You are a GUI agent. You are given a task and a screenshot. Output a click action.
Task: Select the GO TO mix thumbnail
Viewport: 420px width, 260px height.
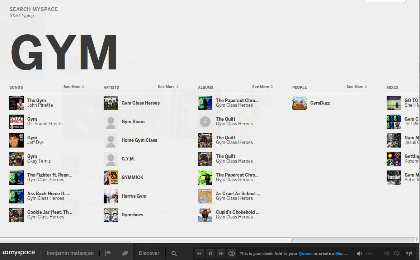(393, 103)
